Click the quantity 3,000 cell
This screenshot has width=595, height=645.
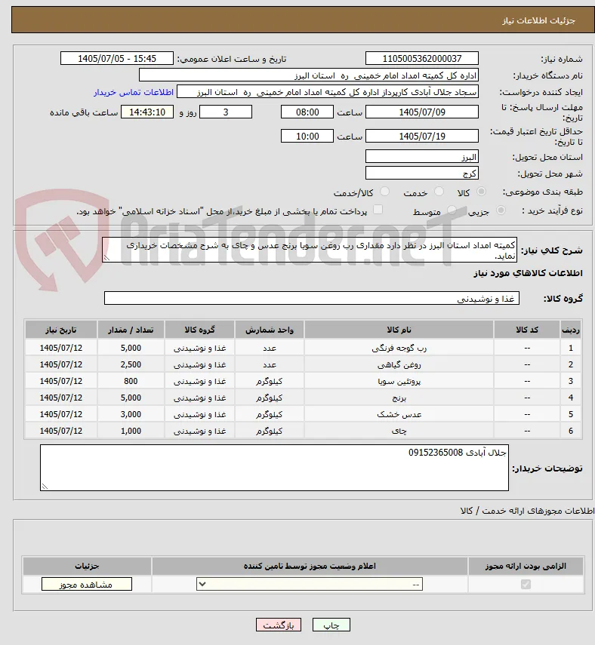[131, 414]
